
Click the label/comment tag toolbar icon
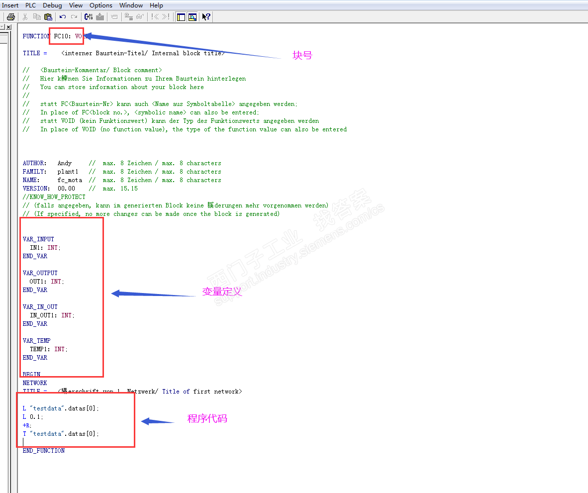point(114,17)
